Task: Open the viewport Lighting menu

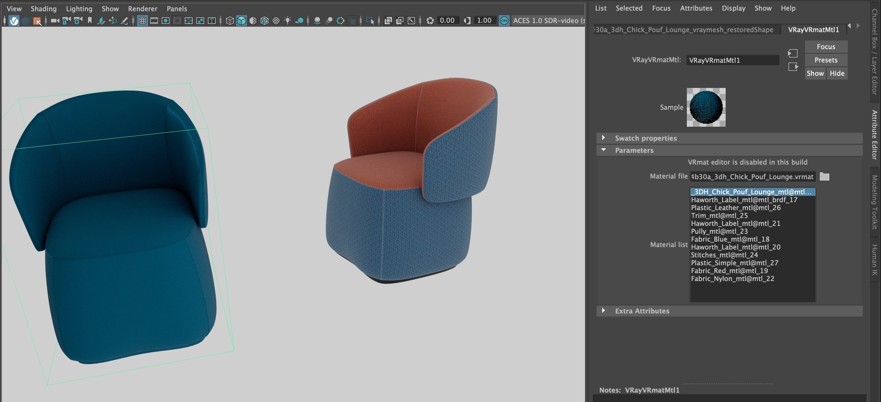Action: tap(79, 8)
